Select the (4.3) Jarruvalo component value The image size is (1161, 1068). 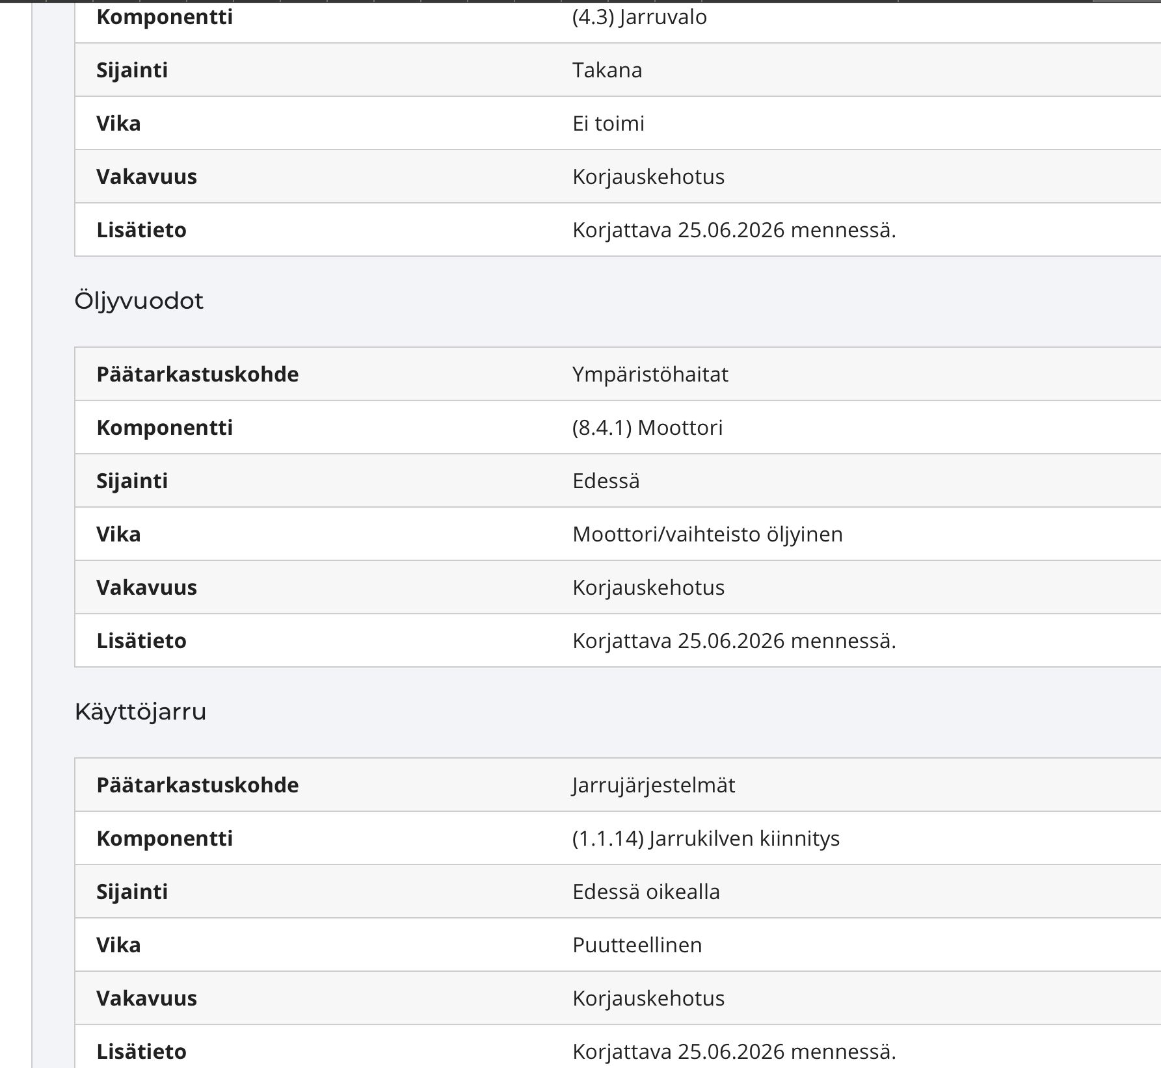pyautogui.click(x=639, y=17)
